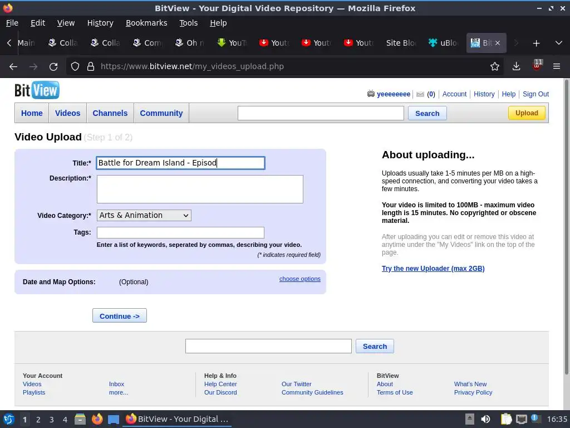Focus the top search input box

click(x=321, y=113)
